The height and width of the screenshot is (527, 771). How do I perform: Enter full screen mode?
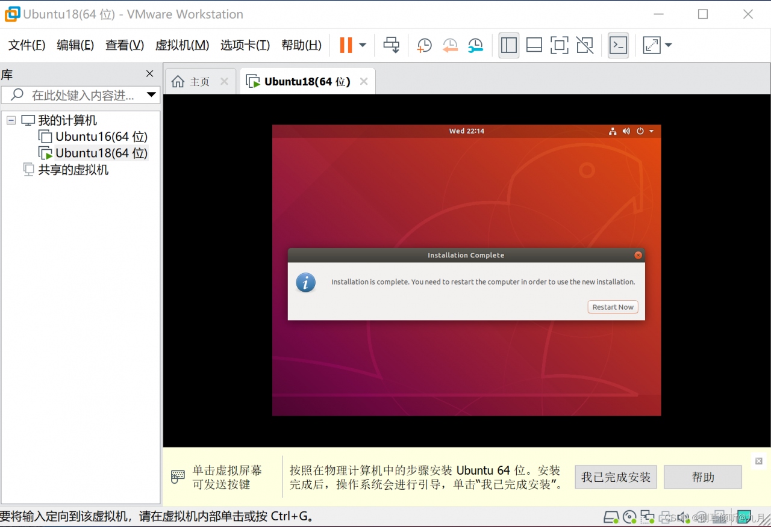[560, 45]
